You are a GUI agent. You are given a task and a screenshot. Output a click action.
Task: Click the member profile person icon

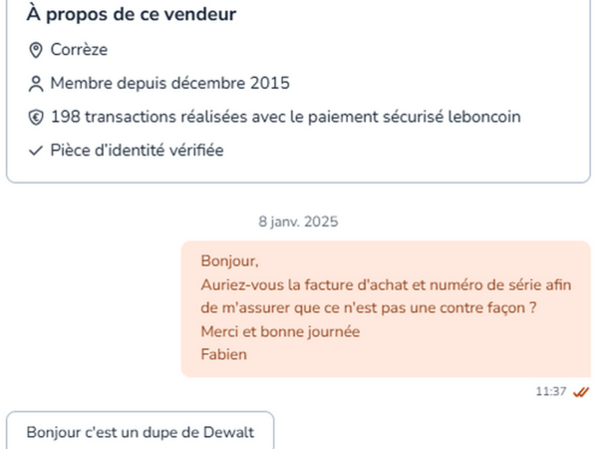click(35, 83)
